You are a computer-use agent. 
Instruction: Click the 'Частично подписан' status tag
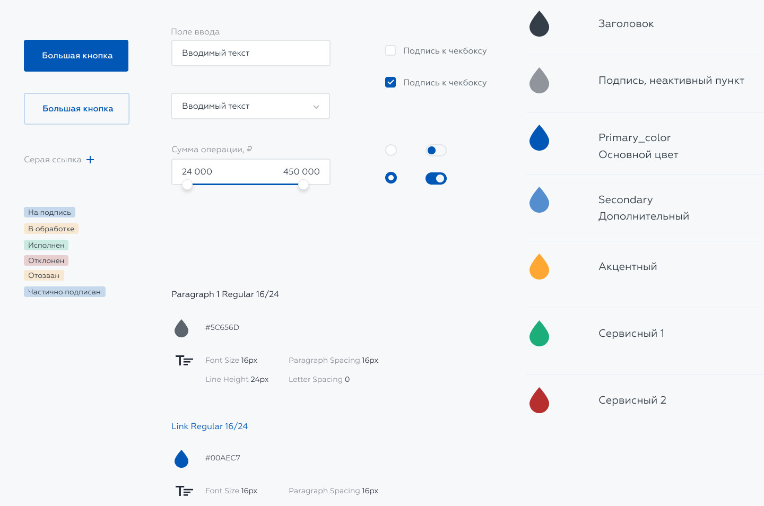[x=65, y=292]
